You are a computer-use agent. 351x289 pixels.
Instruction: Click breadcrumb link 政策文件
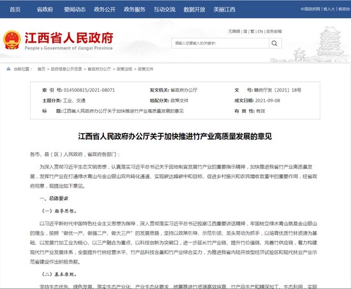pyautogui.click(x=146, y=69)
